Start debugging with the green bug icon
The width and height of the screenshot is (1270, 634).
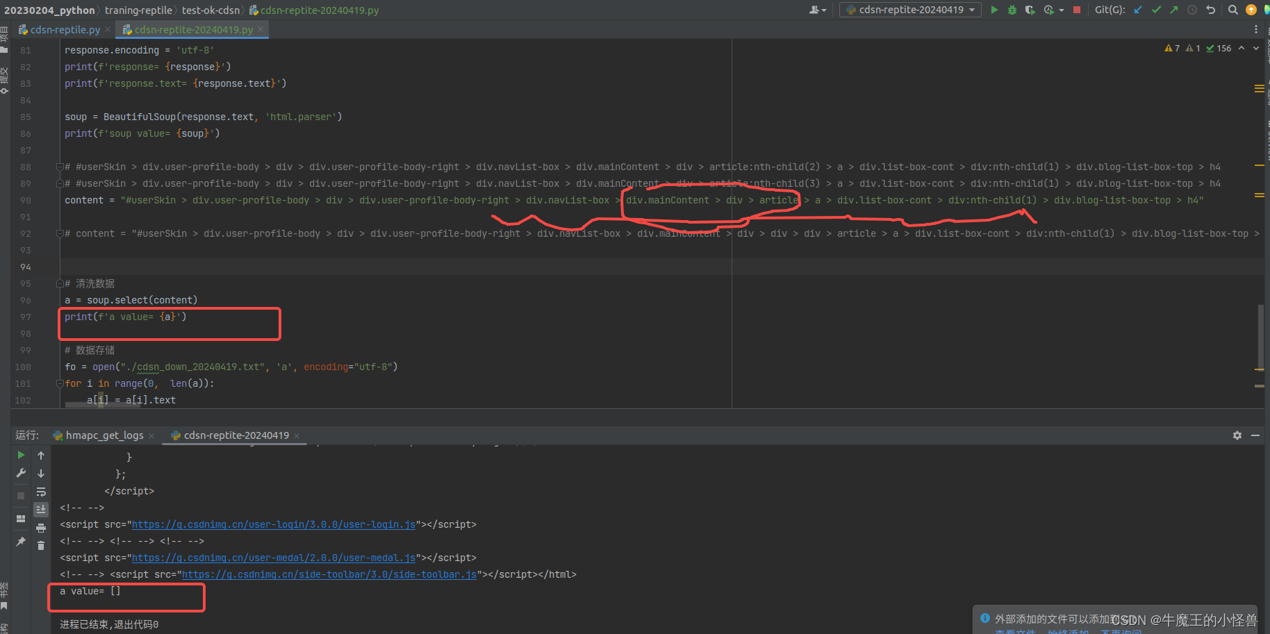click(x=1012, y=10)
